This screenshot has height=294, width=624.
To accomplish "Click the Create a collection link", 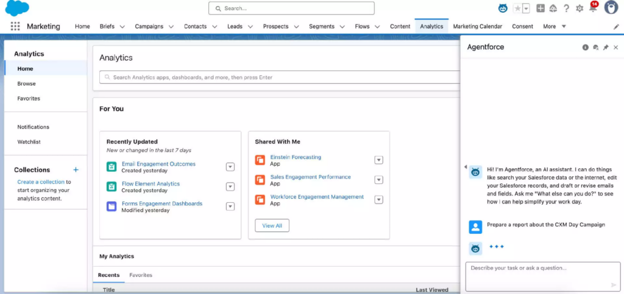I will (41, 182).
